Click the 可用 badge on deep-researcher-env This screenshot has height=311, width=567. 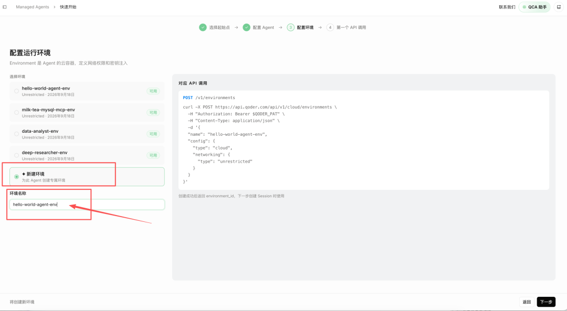point(153,155)
